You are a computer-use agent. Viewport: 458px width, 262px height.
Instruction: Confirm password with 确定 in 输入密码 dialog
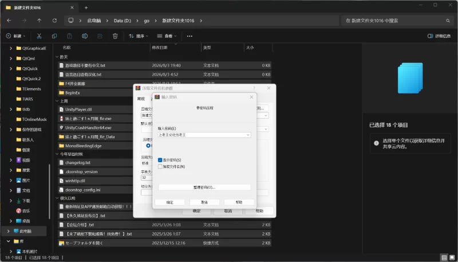pyautogui.click(x=169, y=202)
